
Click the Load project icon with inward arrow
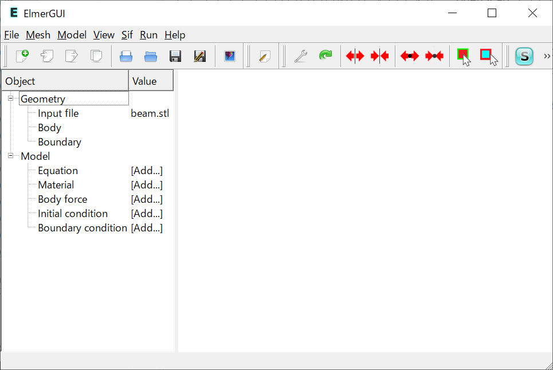pyautogui.click(x=47, y=56)
